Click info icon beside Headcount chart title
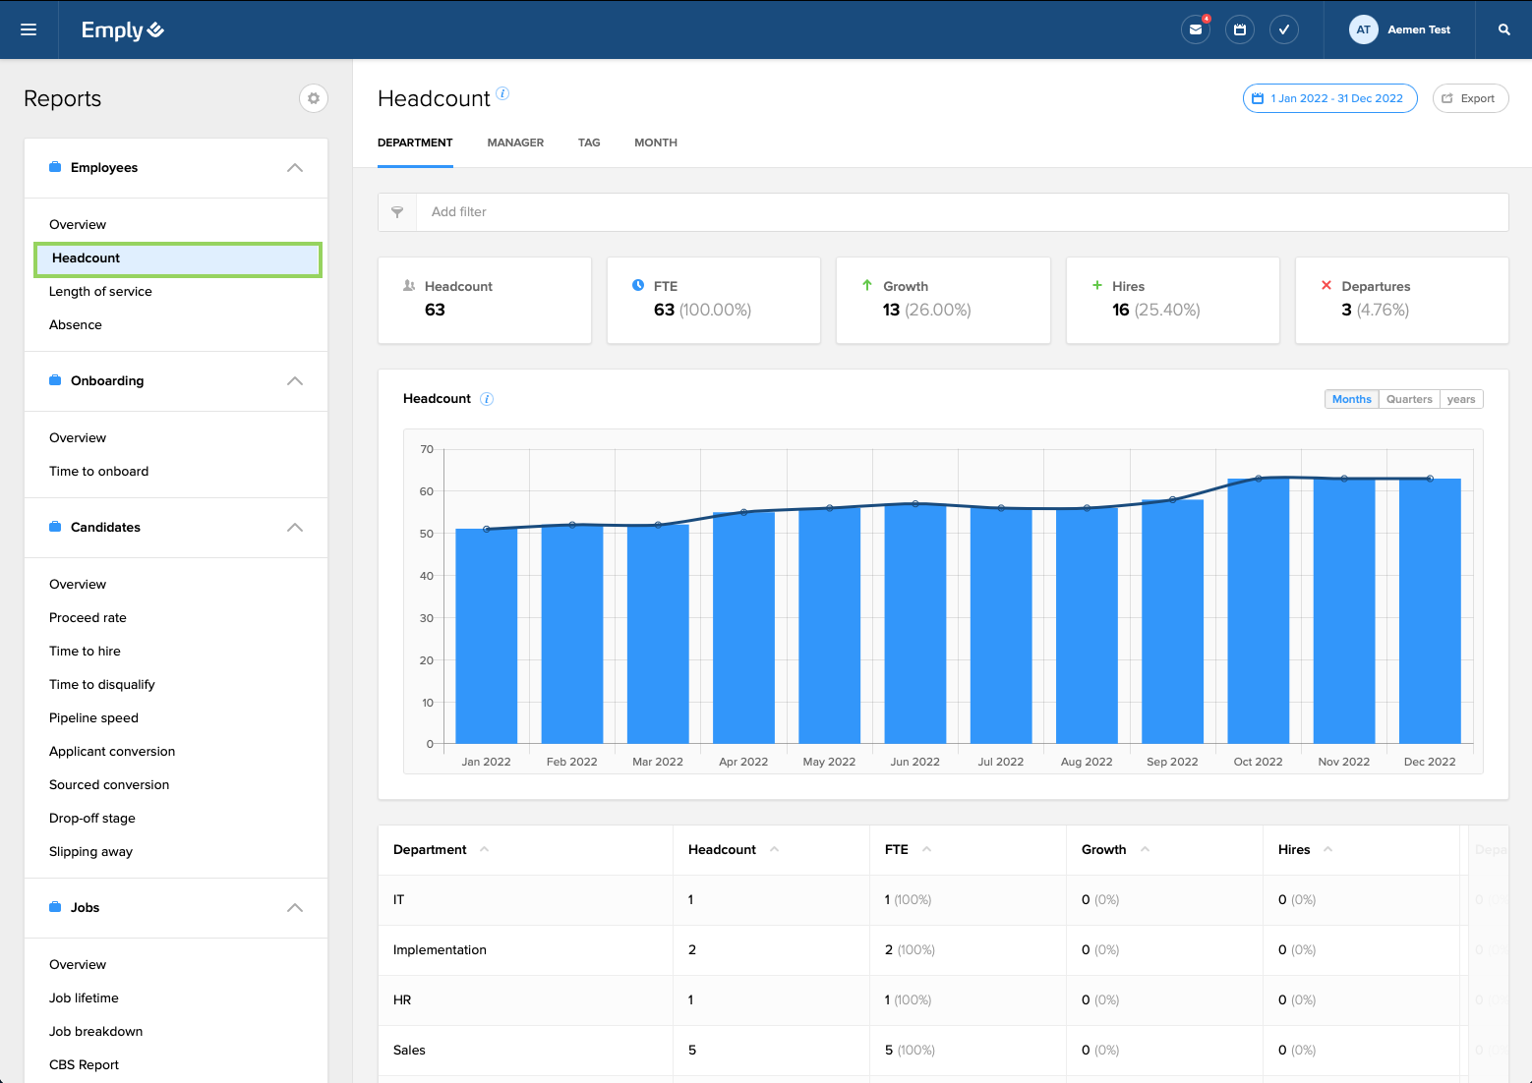Screen dimensions: 1532x1083 pyautogui.click(x=487, y=399)
